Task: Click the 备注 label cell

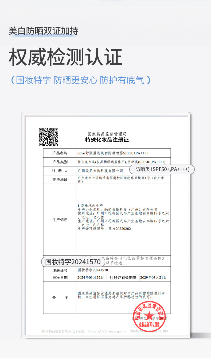Action: 60,298
